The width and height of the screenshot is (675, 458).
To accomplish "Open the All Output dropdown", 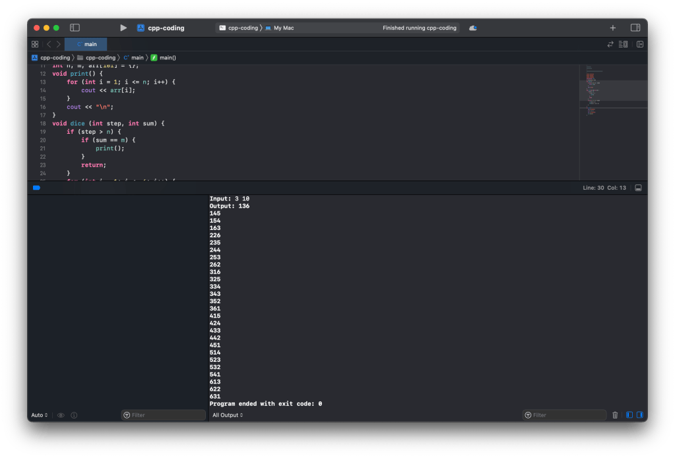I will pos(228,415).
